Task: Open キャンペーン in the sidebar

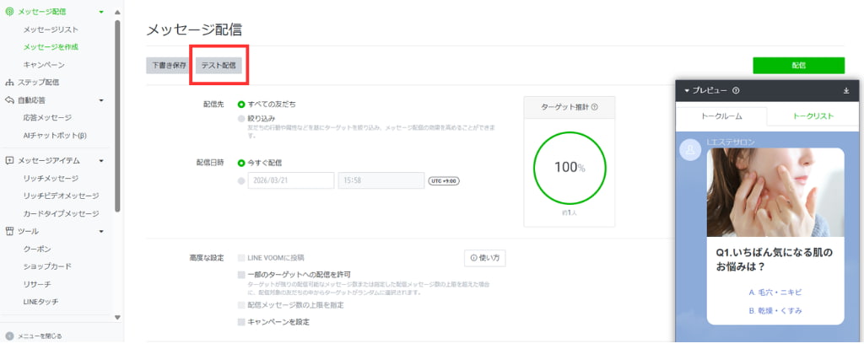Action: (x=44, y=65)
